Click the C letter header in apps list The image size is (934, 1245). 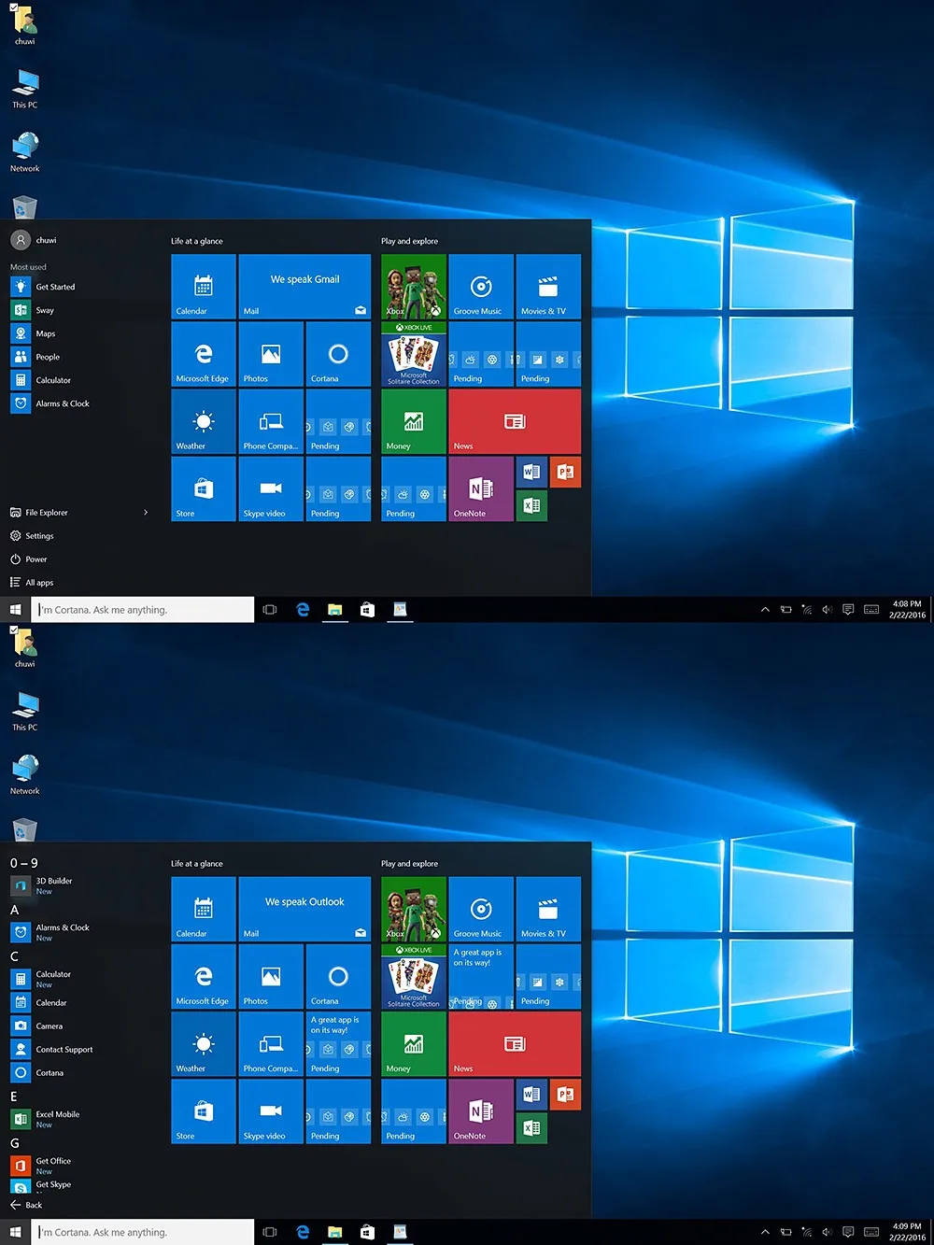click(x=14, y=956)
